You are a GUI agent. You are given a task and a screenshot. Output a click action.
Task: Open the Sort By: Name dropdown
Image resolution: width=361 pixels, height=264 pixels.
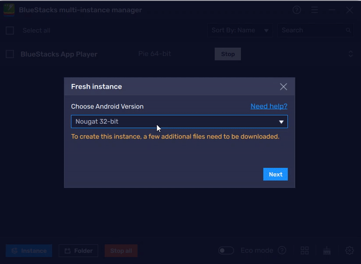240,30
